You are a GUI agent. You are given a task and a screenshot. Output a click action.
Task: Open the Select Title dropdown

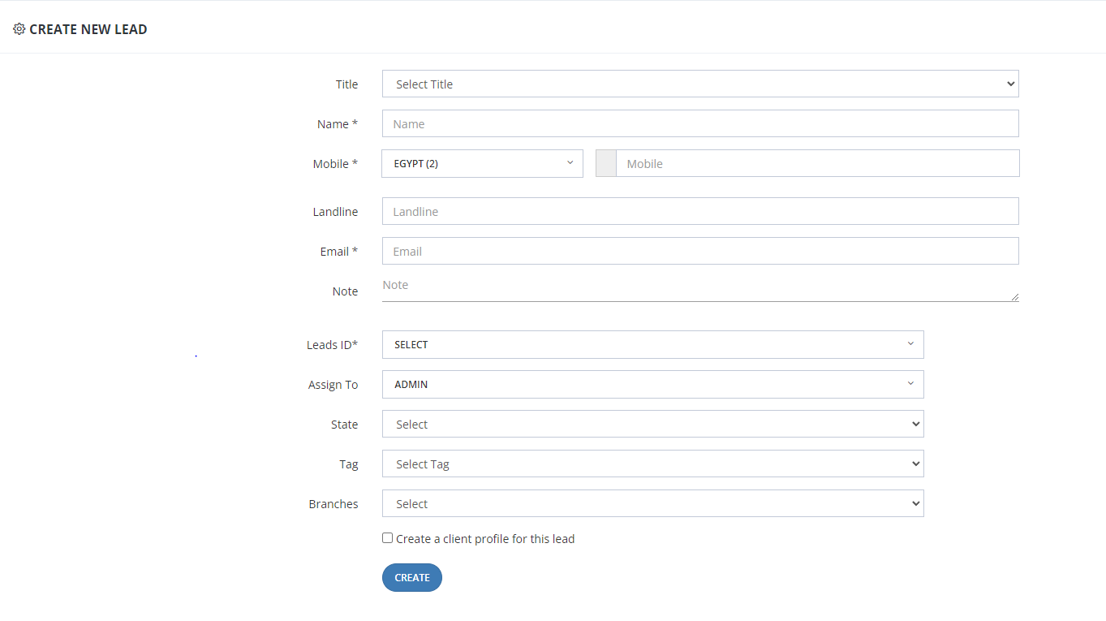click(700, 84)
